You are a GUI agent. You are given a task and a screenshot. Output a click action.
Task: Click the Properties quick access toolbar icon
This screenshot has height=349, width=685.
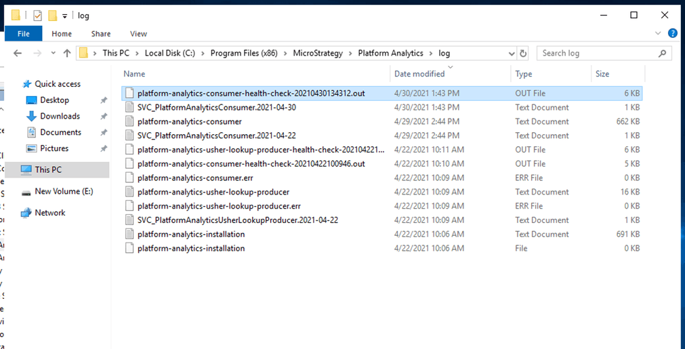(37, 16)
